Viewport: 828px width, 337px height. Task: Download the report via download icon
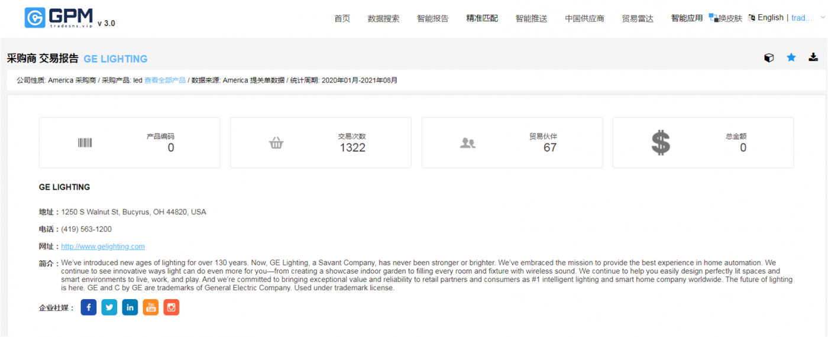click(x=813, y=57)
